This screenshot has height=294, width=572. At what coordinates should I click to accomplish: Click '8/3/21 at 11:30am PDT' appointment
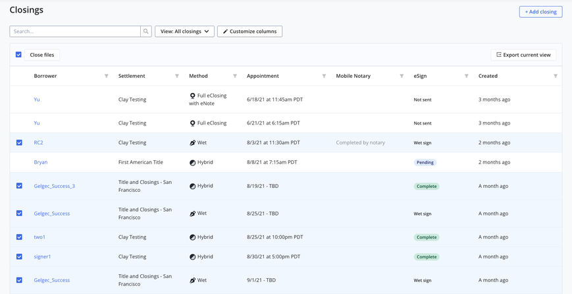point(273,143)
